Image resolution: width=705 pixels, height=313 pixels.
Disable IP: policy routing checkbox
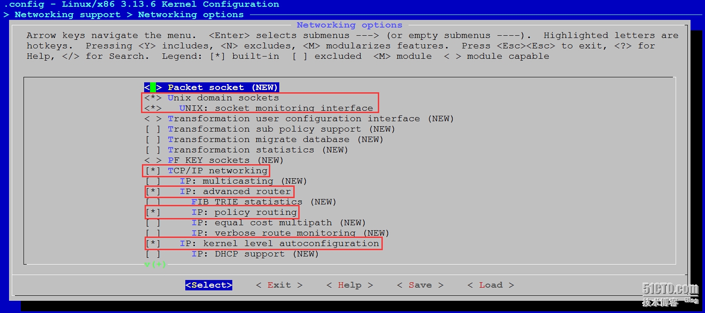153,212
